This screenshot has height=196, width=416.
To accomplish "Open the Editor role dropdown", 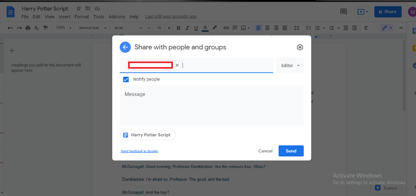I will point(290,66).
